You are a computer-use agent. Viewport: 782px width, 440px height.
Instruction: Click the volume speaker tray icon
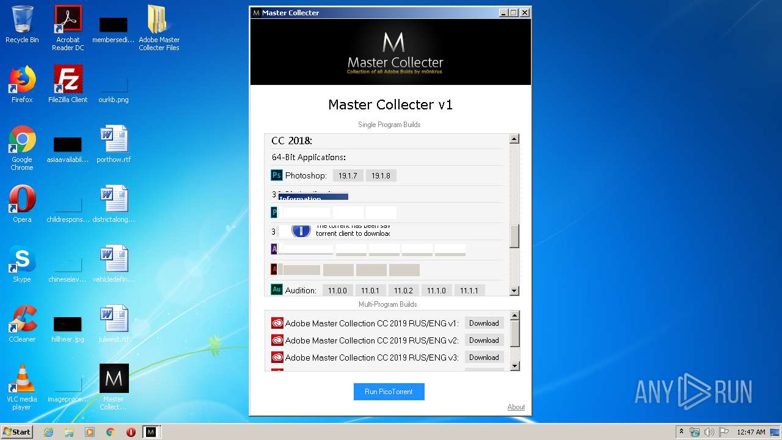coord(709,432)
